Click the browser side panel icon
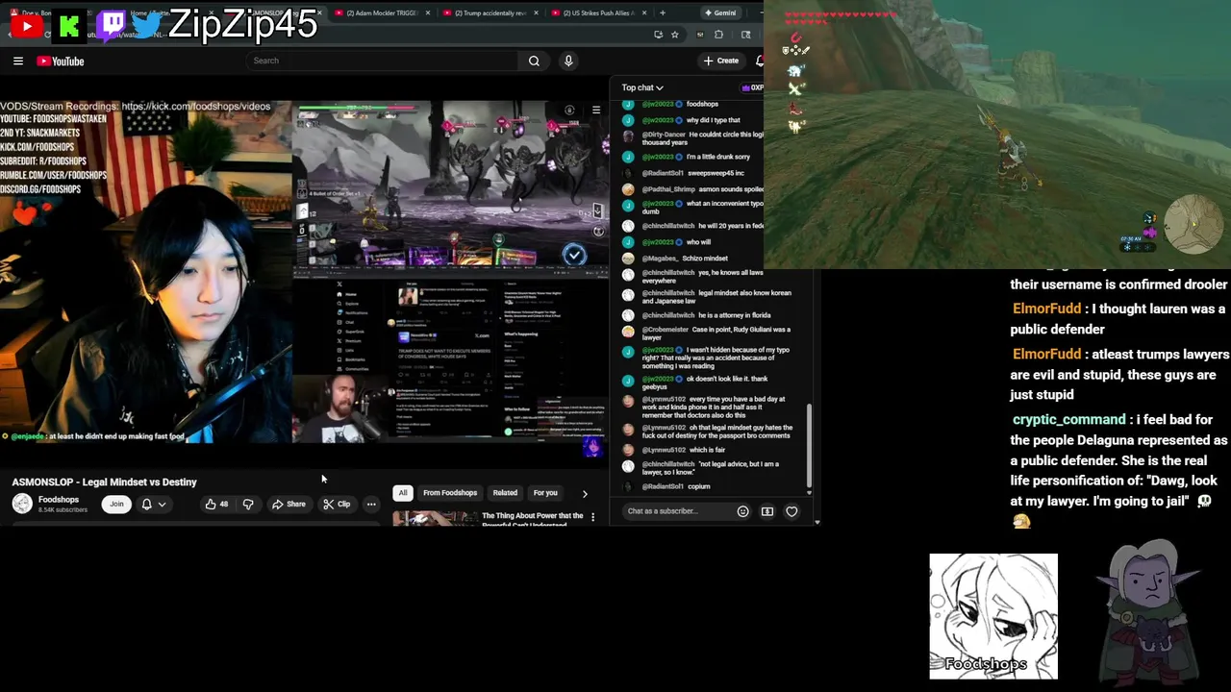Image resolution: width=1231 pixels, height=692 pixels. click(x=745, y=35)
